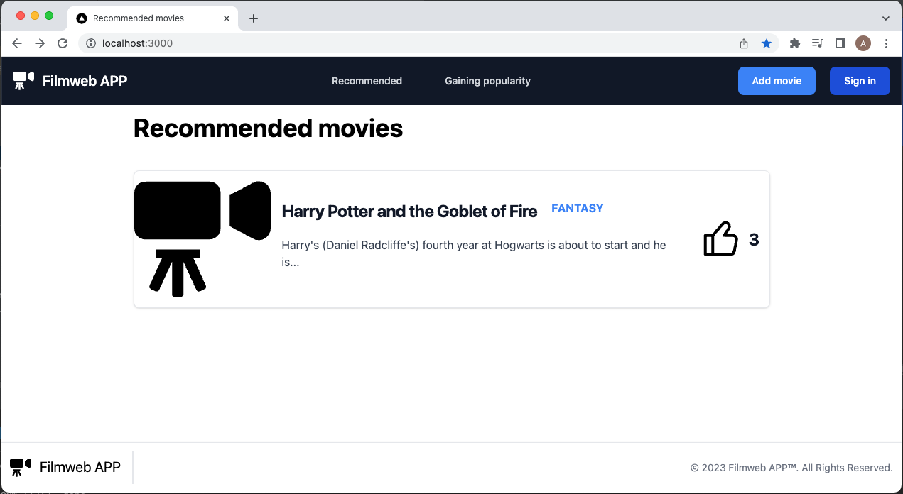903x494 pixels.
Task: Click the Recommended movies heading
Action: 268,128
